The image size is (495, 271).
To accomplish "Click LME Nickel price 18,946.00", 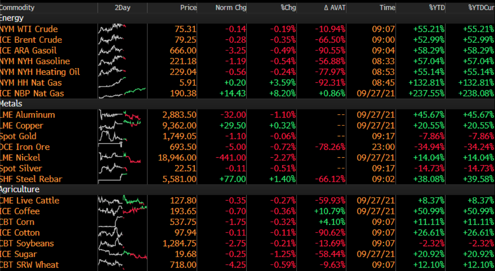I will point(177,158).
